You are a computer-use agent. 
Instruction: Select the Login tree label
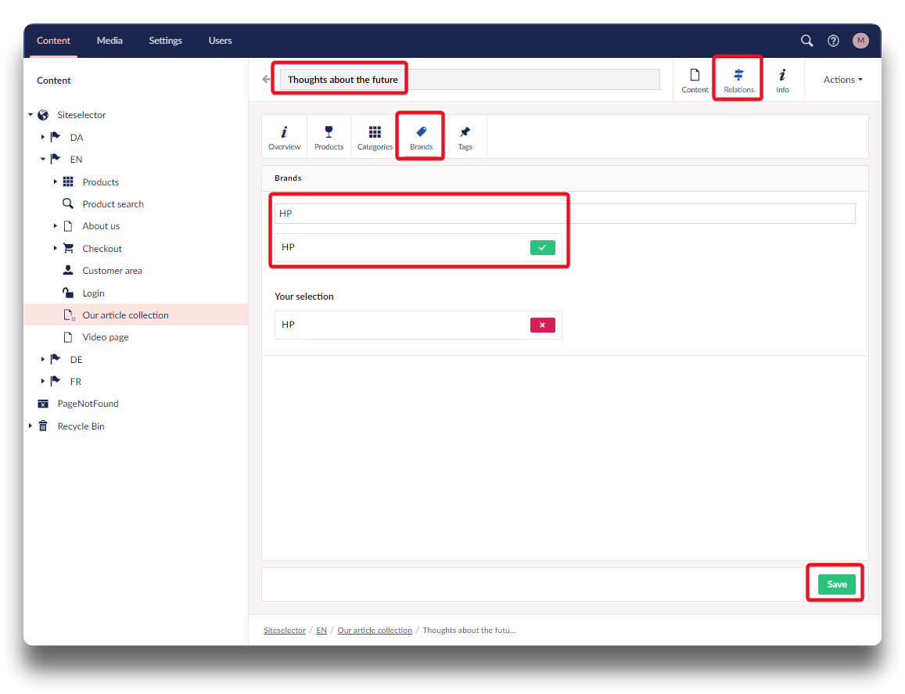point(94,293)
